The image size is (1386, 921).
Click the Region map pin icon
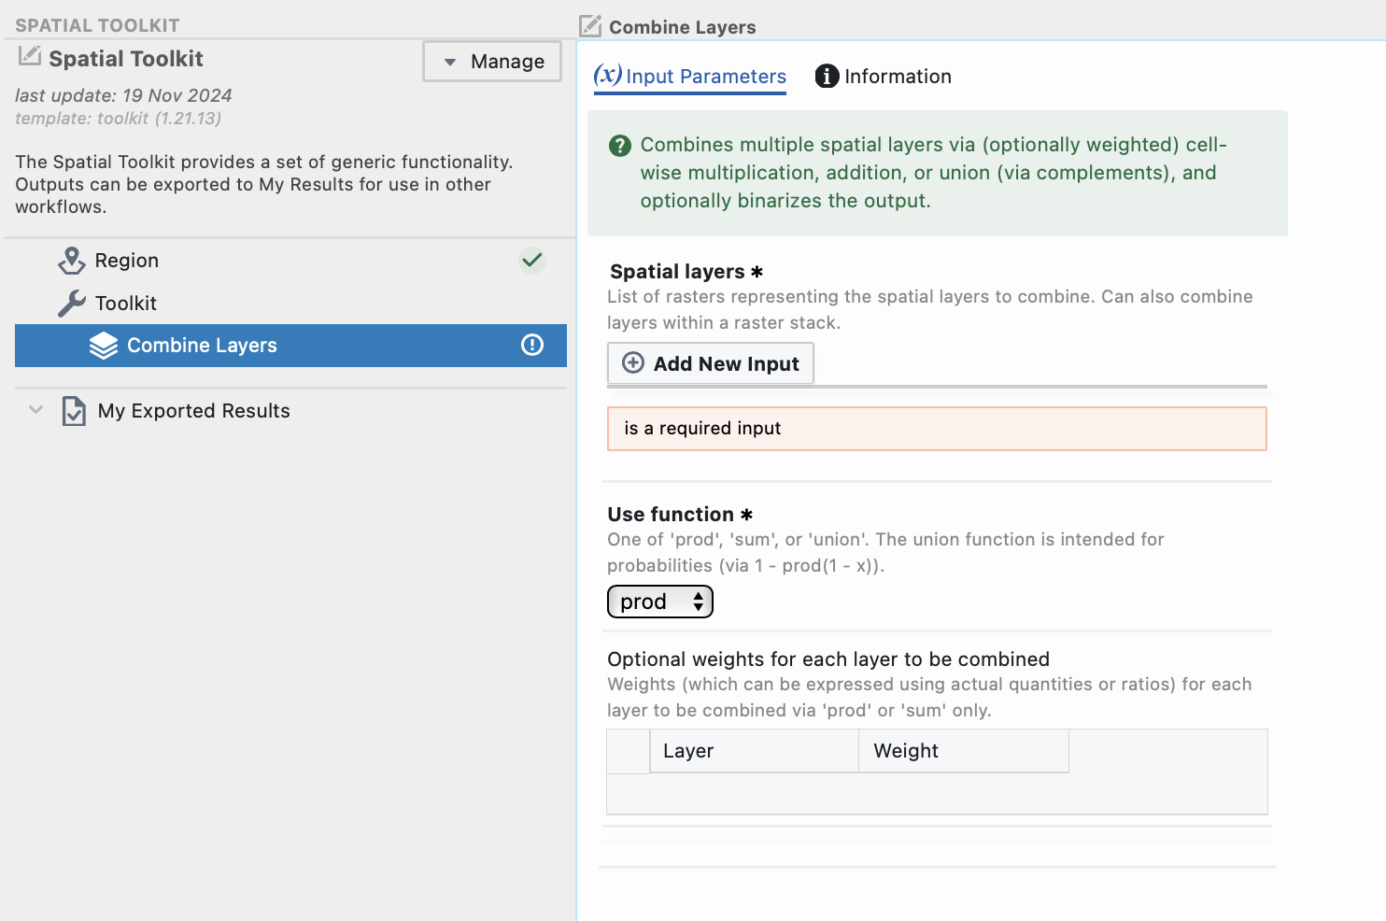point(72,261)
